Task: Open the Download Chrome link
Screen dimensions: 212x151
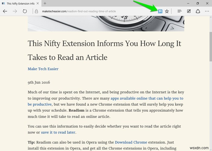Action: tap(131, 142)
